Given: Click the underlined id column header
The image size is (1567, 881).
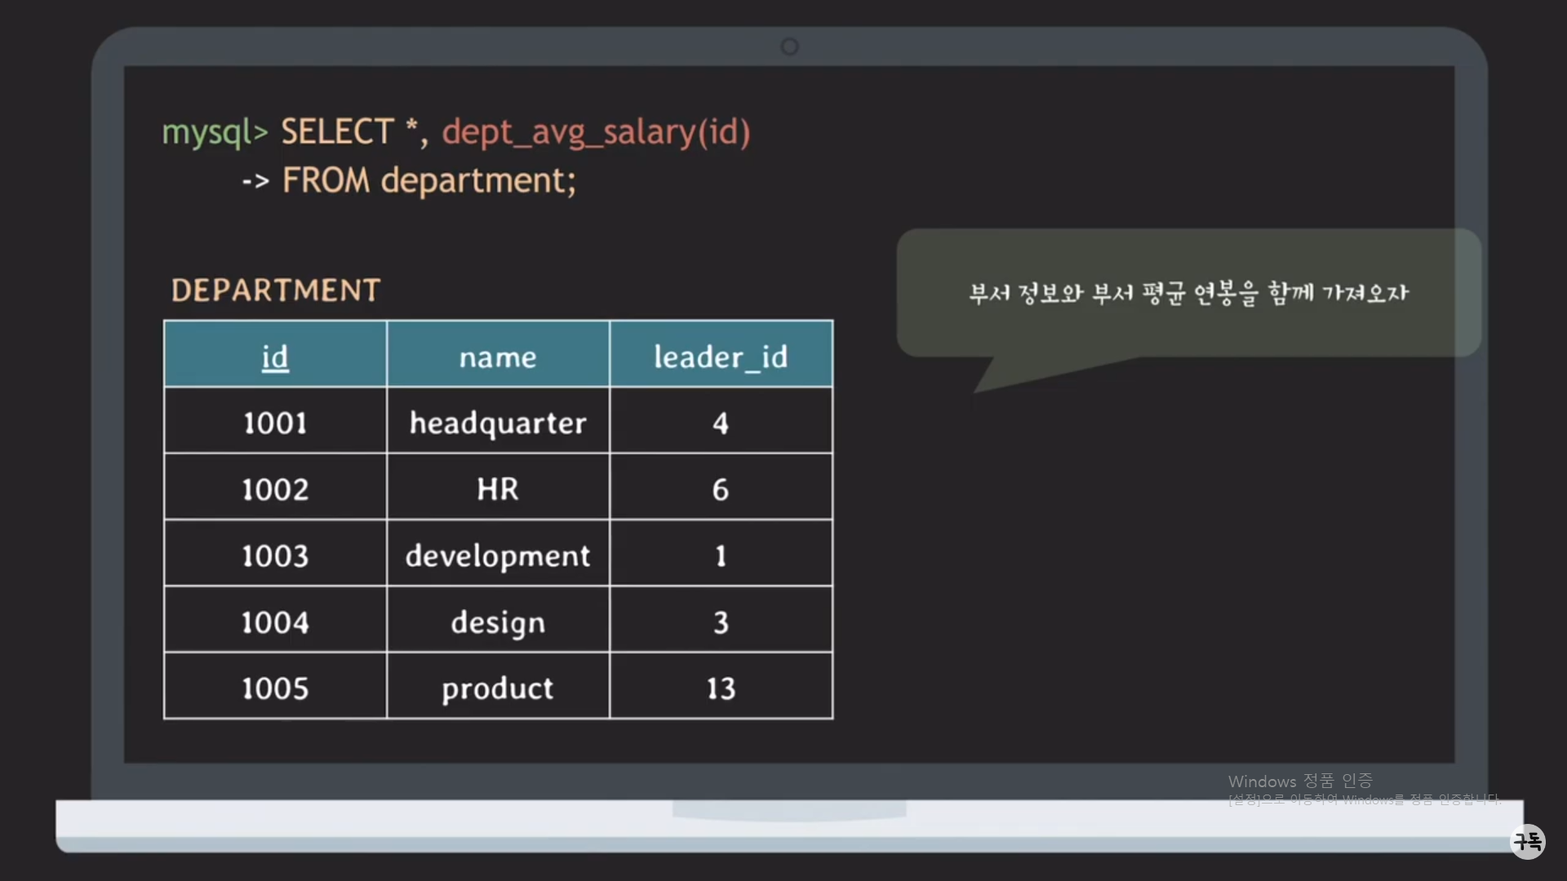Looking at the screenshot, I should [x=275, y=356].
